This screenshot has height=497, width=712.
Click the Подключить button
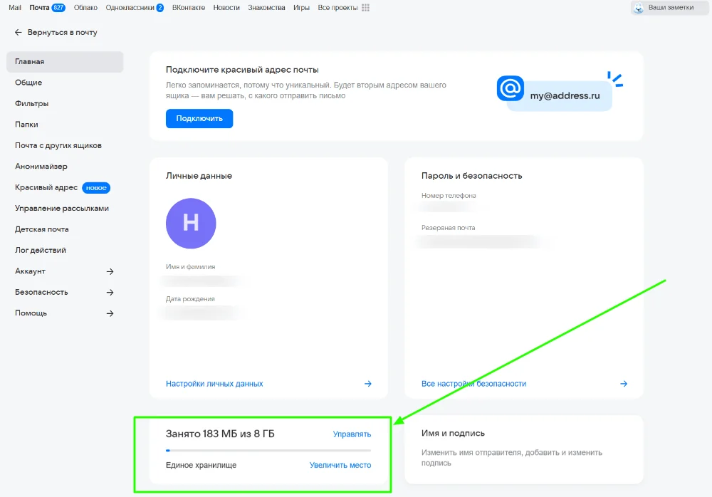click(199, 119)
